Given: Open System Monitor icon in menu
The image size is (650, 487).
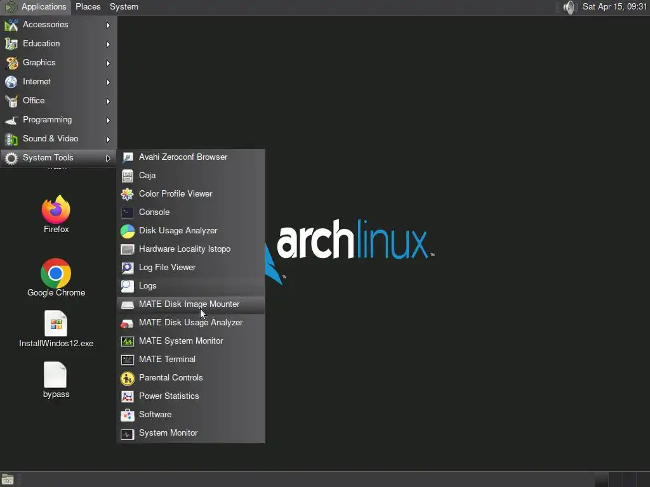Looking at the screenshot, I should tap(127, 433).
